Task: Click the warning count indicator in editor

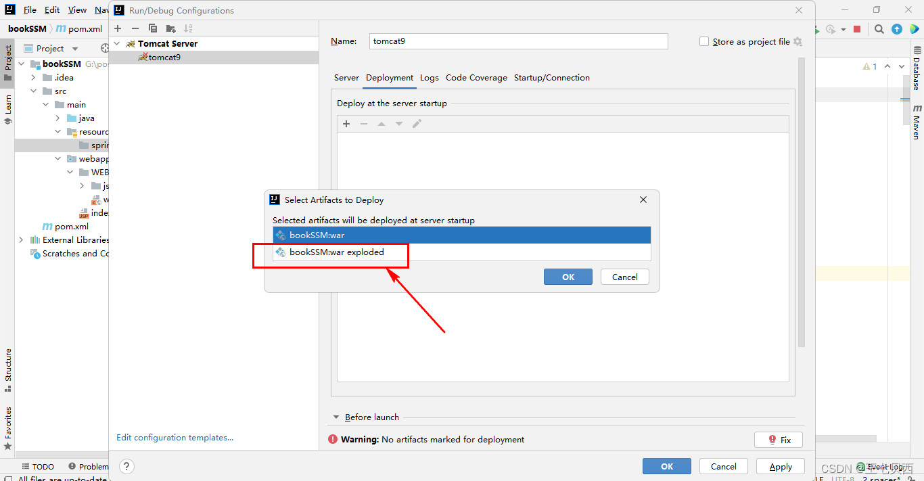Action: pyautogui.click(x=870, y=66)
